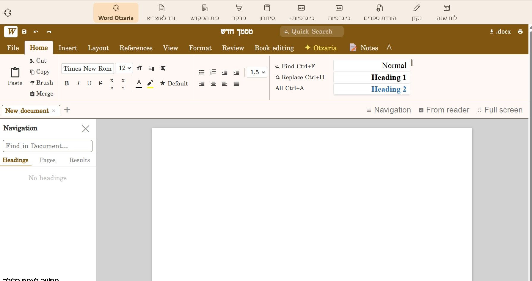Click the Find in Document field
Screen dimensions: 532x281
coord(48,146)
